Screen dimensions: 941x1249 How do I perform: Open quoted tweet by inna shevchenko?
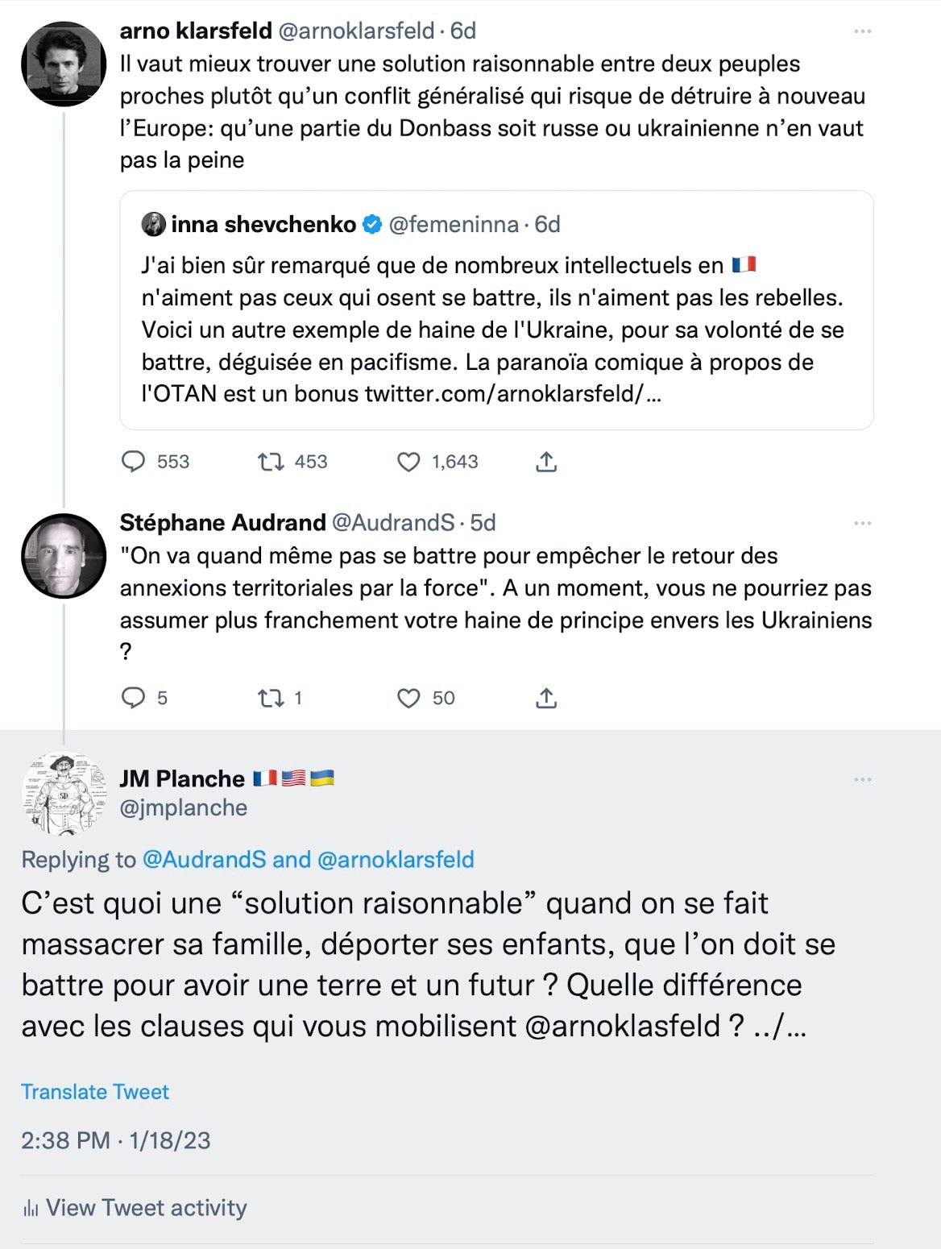click(496, 310)
